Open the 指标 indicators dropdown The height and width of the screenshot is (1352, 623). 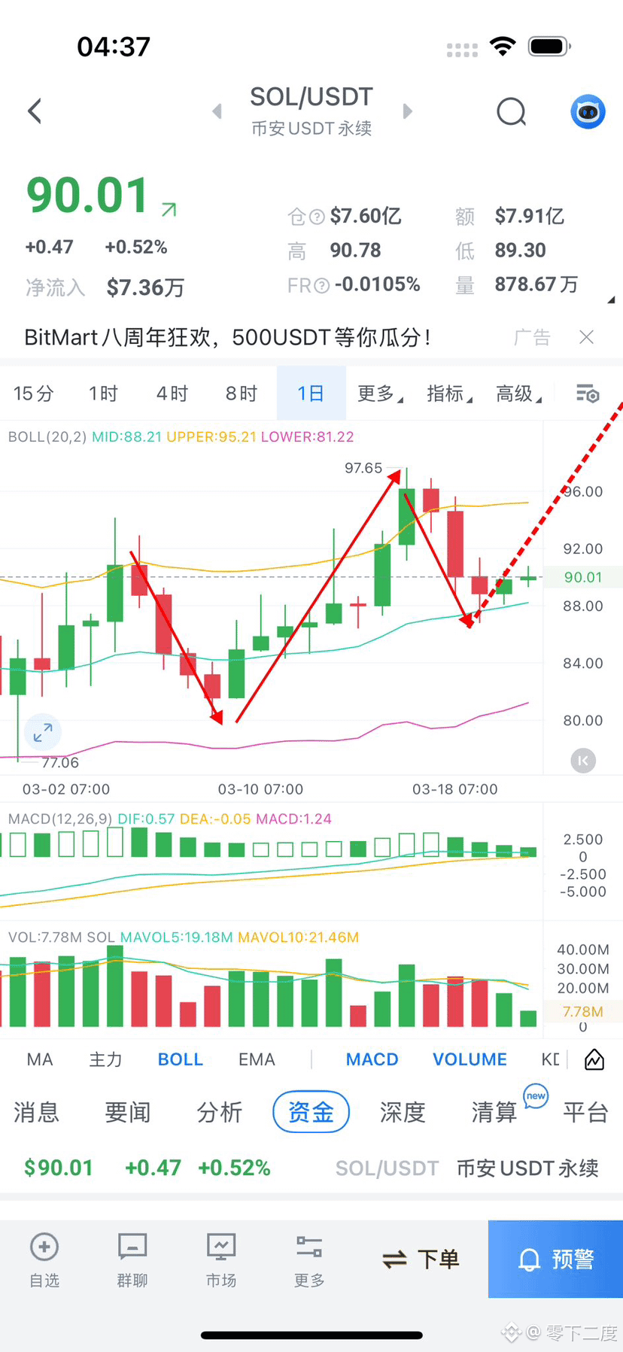coord(449,393)
